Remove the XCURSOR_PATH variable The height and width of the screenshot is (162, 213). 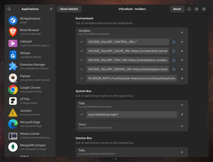click(x=182, y=78)
